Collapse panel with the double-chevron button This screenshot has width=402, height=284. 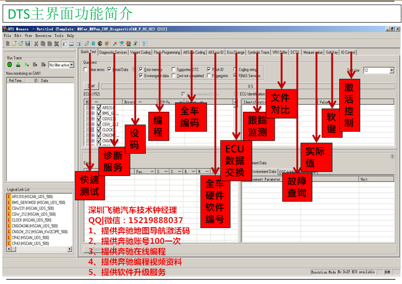392,157
